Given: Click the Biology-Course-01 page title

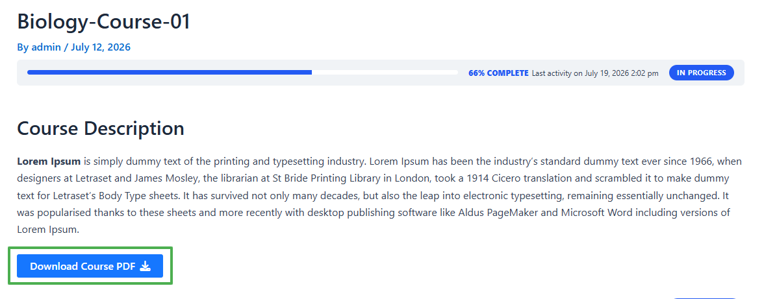Looking at the screenshot, I should (104, 22).
